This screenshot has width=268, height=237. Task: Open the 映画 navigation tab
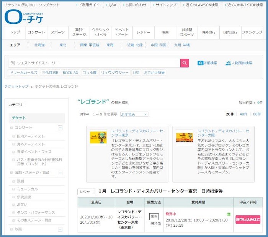[165, 32]
